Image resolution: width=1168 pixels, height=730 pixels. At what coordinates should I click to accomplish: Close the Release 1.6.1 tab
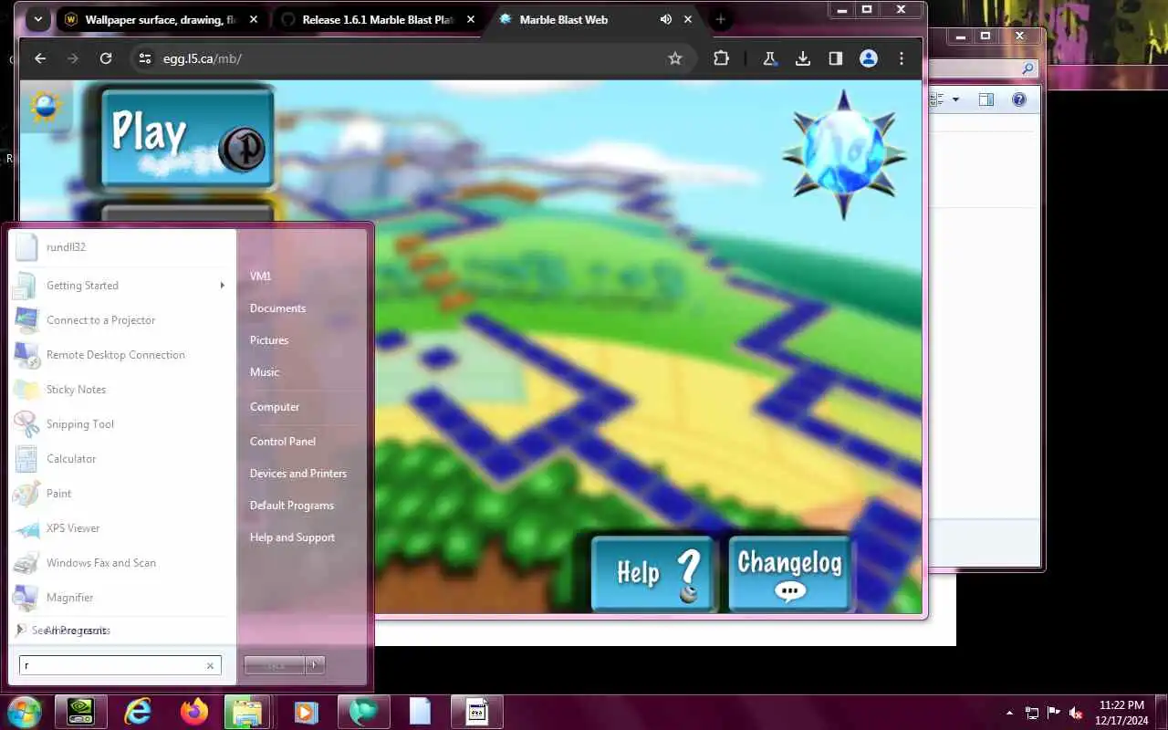[x=471, y=19]
